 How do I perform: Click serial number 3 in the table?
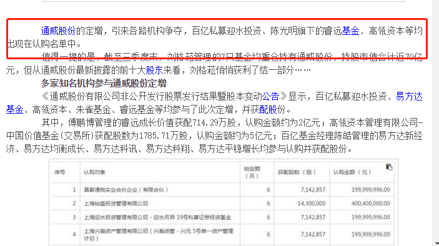(74, 217)
